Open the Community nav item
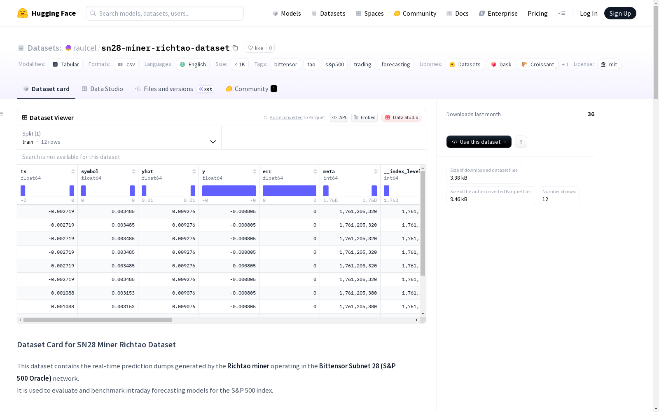Viewport: 659px width, 412px height. [415, 13]
